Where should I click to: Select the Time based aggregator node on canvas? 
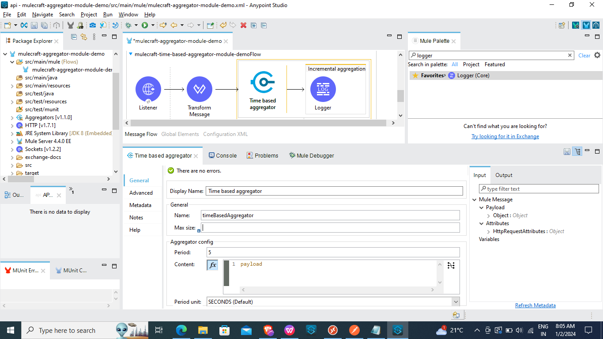263,83
